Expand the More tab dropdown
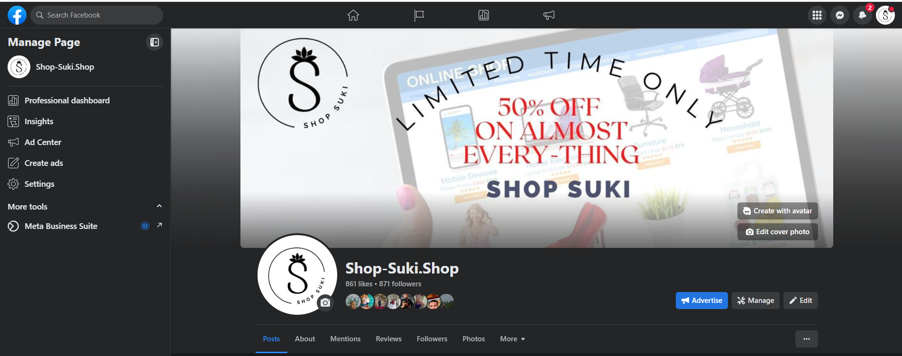The height and width of the screenshot is (356, 902). [x=513, y=339]
